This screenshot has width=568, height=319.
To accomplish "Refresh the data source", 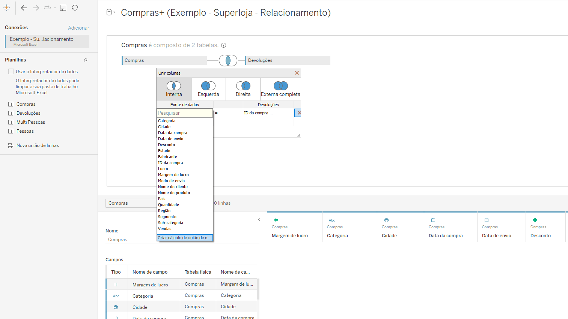I will pyautogui.click(x=75, y=8).
